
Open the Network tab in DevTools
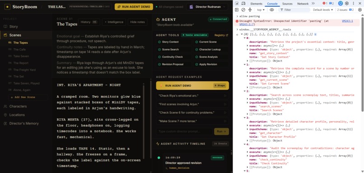pyautogui.click(x=303, y=4)
